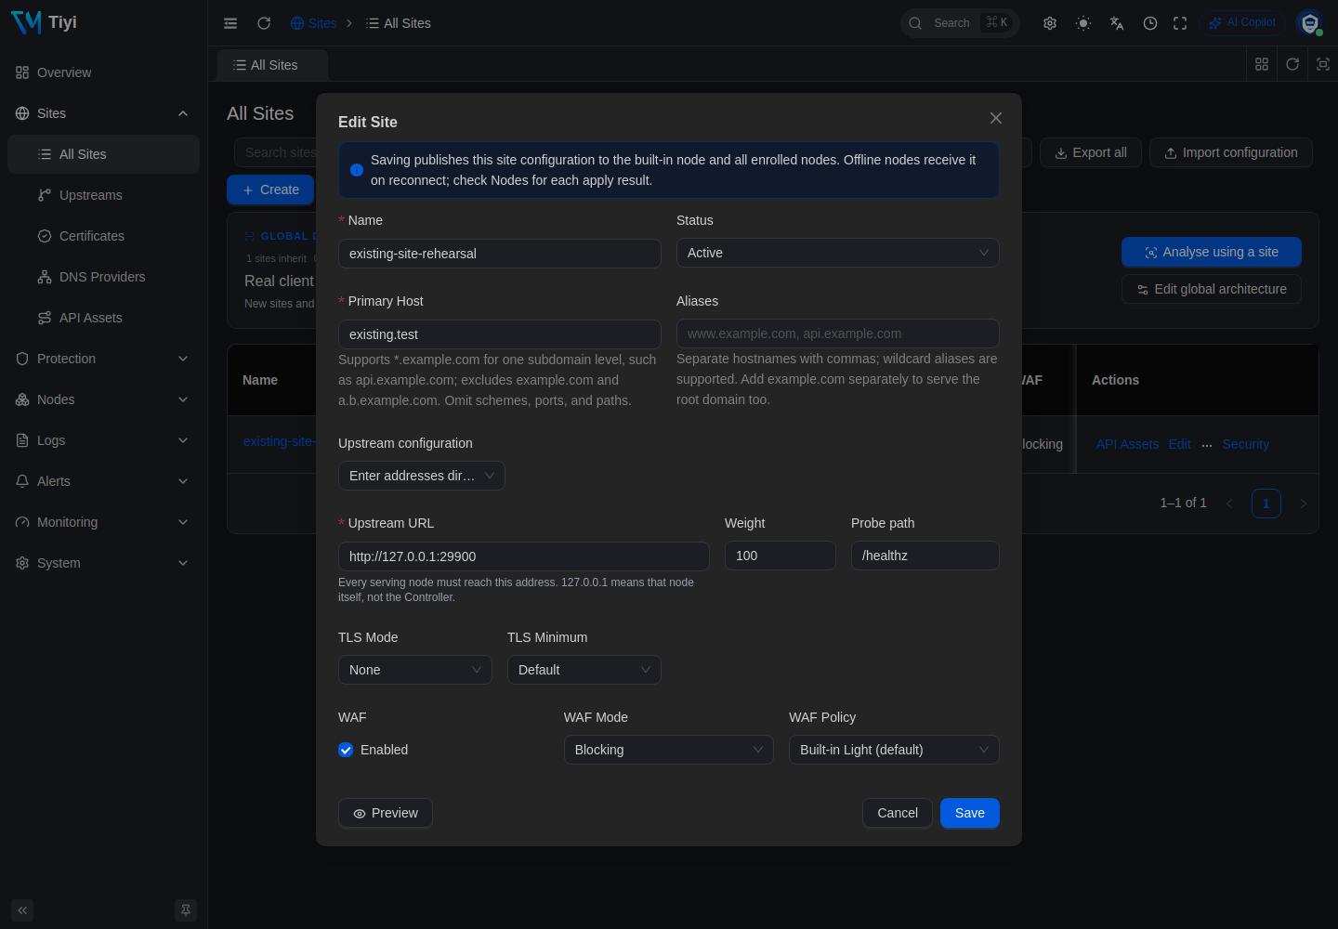Screen dimensions: 1338x929
Task: Toggle the sidebar menu hamburger icon
Action: point(230,23)
